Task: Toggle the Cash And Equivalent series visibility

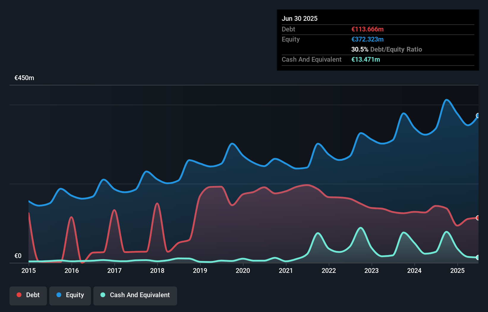Action: [x=135, y=295]
